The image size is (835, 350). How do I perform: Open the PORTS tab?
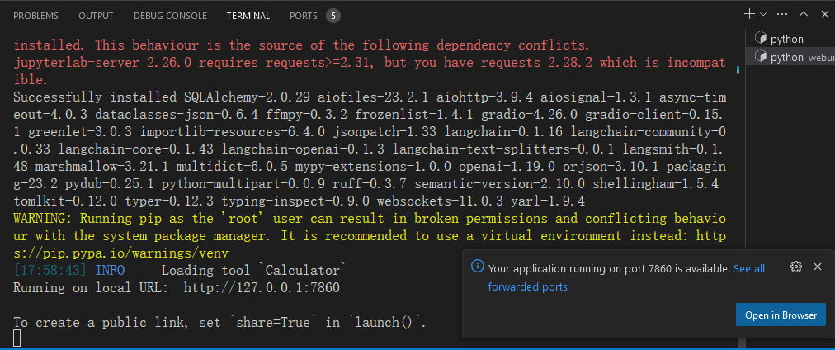[x=304, y=16]
